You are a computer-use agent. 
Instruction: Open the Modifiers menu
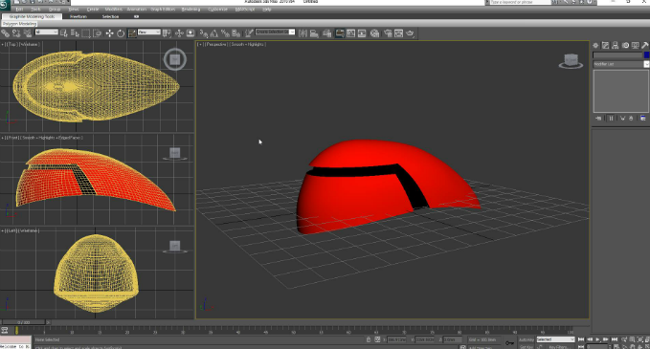click(x=114, y=10)
